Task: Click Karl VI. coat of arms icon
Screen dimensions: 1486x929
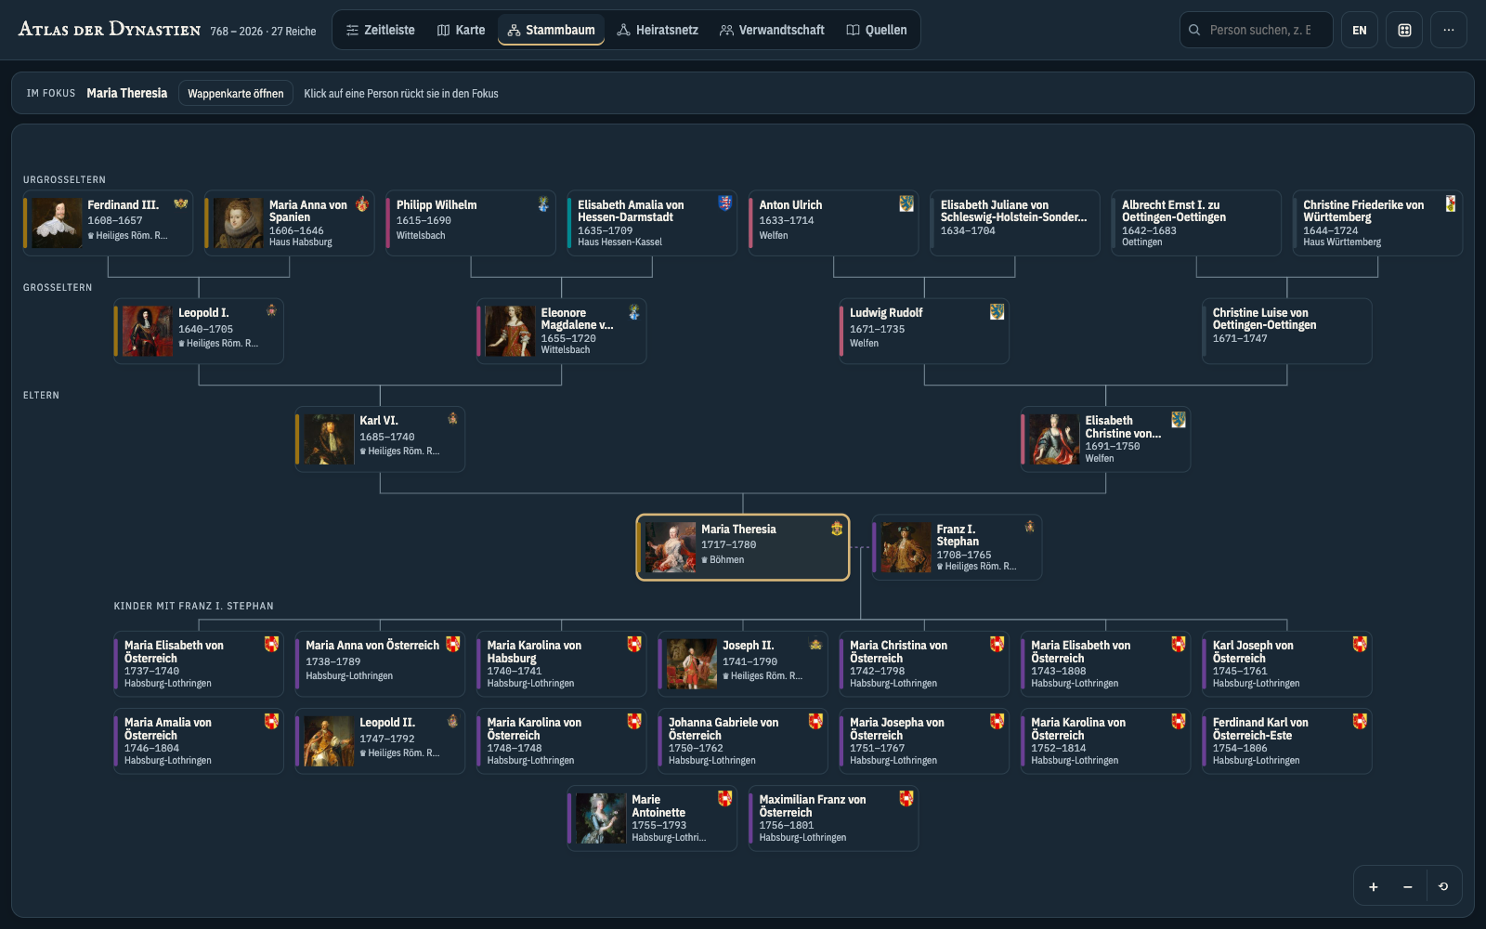Action: tap(452, 418)
